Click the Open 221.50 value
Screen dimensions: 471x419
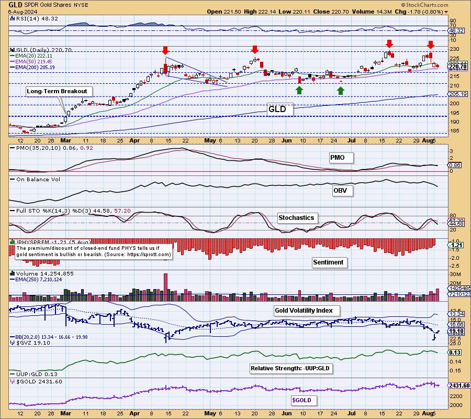click(224, 12)
